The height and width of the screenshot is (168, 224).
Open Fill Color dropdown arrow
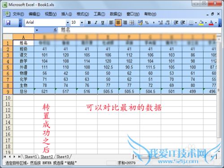pos(206,23)
